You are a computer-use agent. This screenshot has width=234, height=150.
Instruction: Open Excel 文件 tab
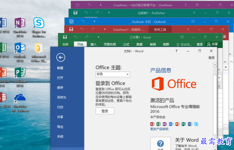(x=65, y=44)
